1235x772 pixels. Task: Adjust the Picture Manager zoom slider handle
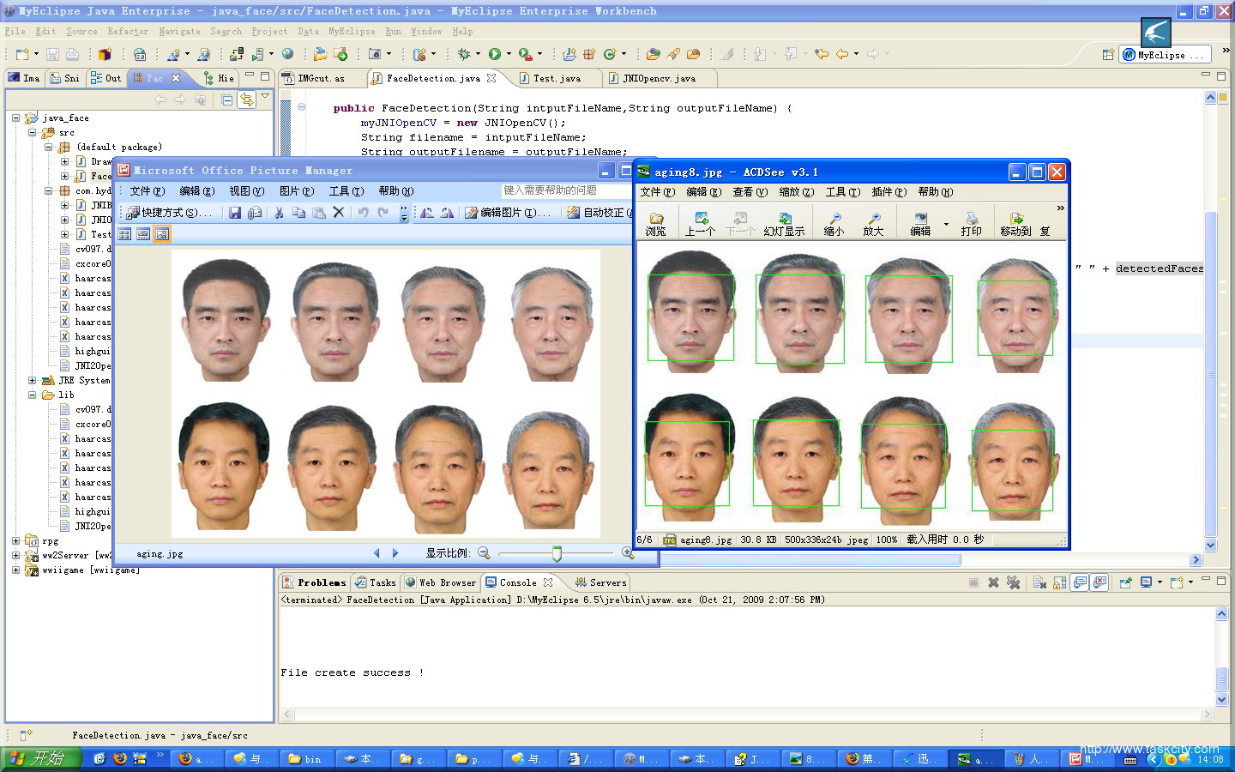[x=557, y=554]
